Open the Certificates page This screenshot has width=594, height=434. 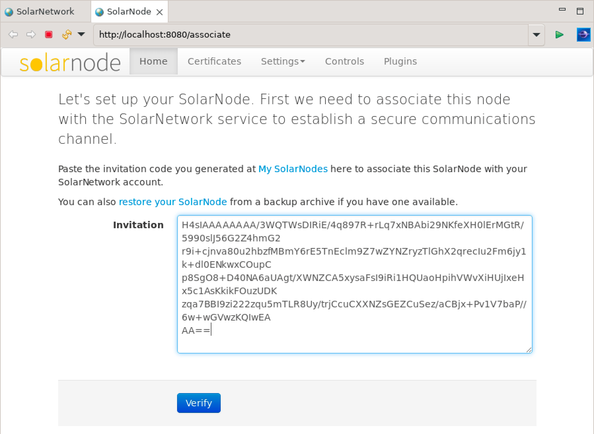[x=214, y=61]
